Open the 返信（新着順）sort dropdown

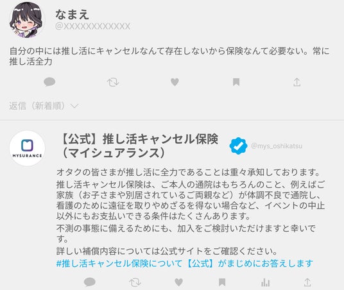click(x=44, y=106)
